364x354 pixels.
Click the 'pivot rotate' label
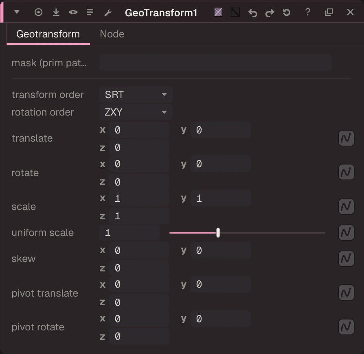point(38,327)
